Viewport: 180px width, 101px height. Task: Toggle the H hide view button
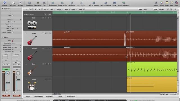tap(40, 9)
